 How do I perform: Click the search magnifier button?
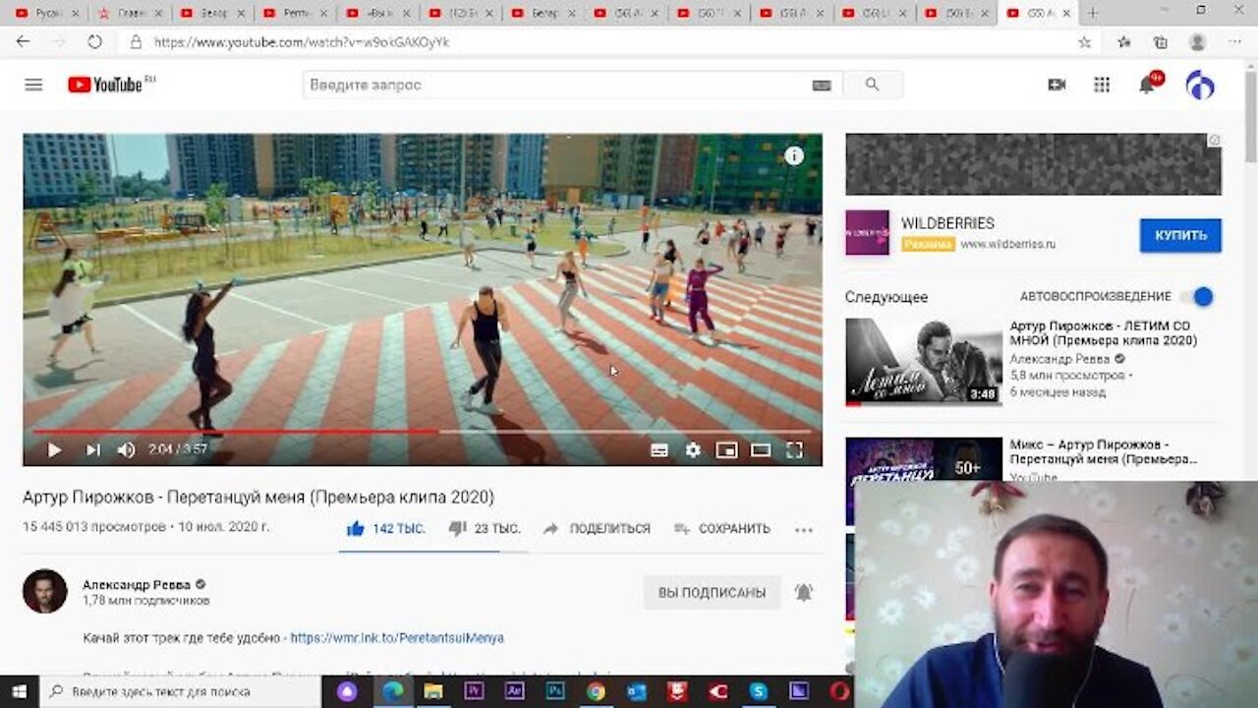pos(872,85)
